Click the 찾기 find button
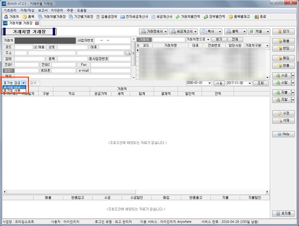The height and width of the screenshot is (226, 299). click(x=219, y=40)
